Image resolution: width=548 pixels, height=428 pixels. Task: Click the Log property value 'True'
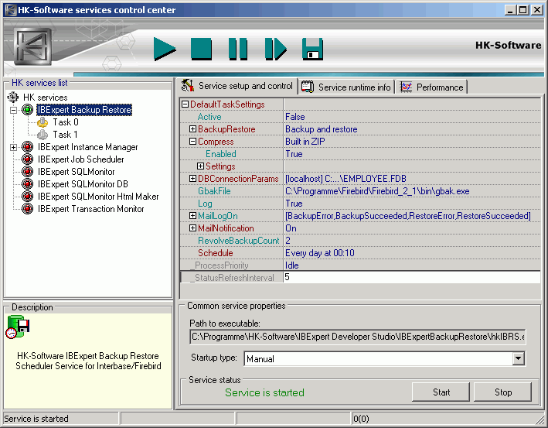pos(294,204)
